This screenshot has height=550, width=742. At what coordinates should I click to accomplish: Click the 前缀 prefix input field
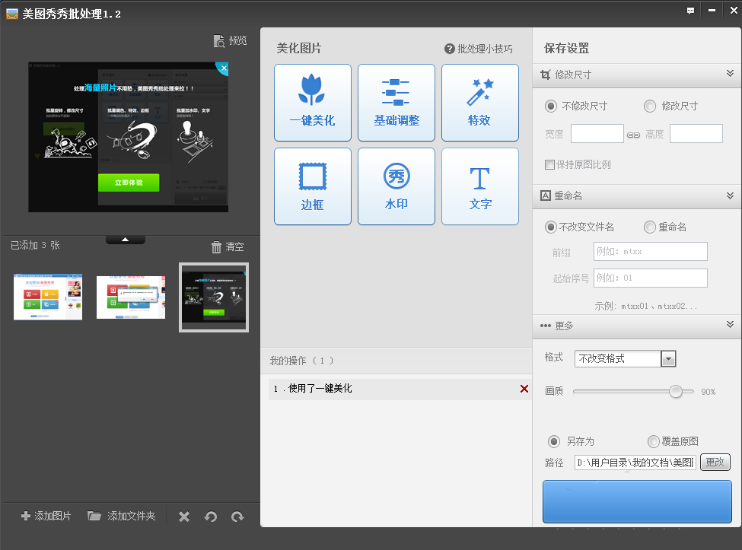coord(651,252)
